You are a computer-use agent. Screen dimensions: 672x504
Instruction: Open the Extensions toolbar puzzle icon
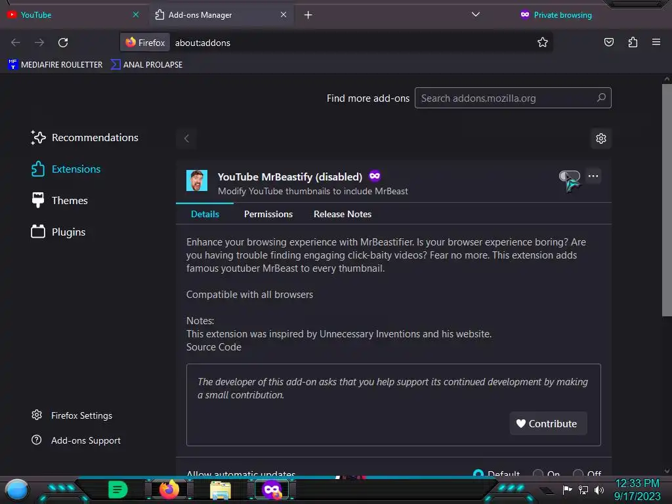click(x=633, y=43)
